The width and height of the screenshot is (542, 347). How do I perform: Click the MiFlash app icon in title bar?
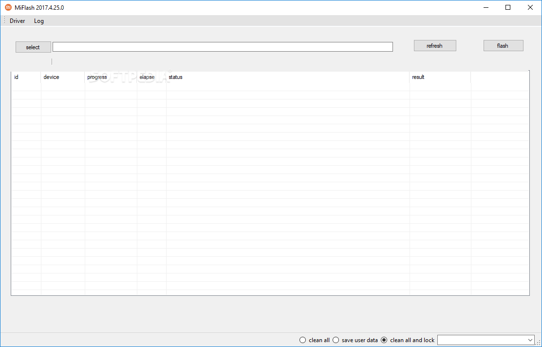tap(8, 7)
